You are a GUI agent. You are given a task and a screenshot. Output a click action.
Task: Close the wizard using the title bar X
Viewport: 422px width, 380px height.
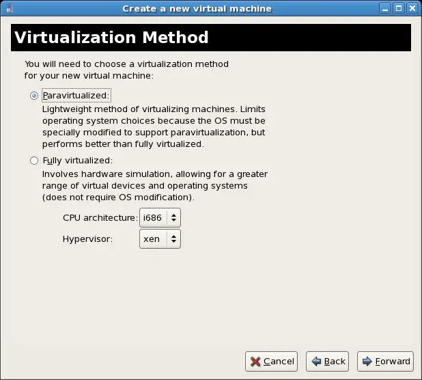[x=413, y=8]
